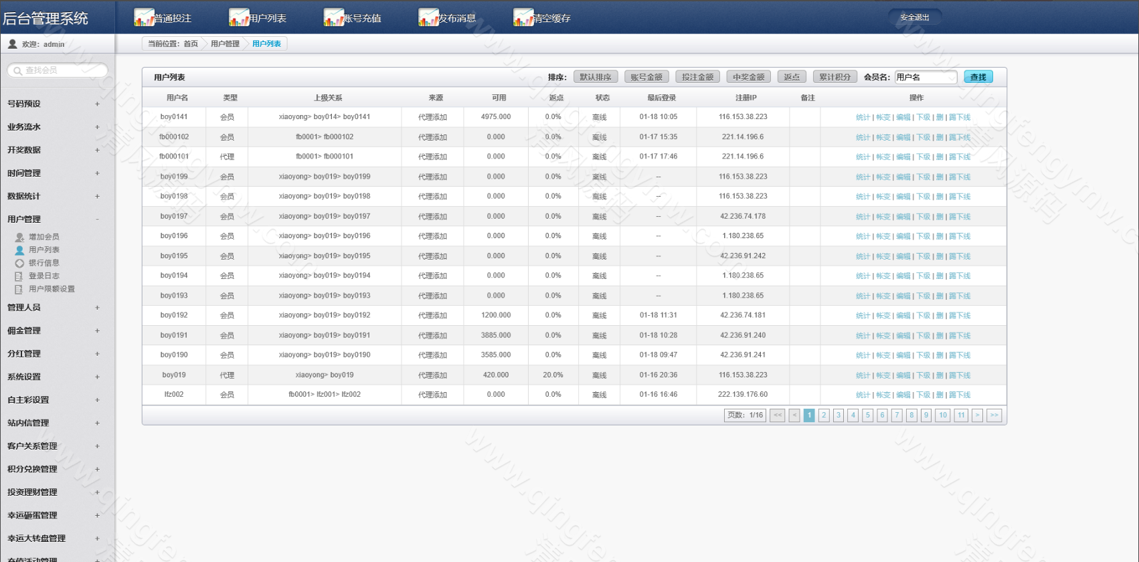Click the 用户限额设置 sidebar icon
The height and width of the screenshot is (562, 1139).
click(19, 289)
